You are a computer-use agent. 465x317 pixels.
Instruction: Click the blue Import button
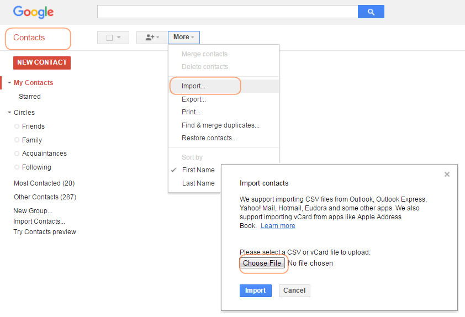pyautogui.click(x=255, y=290)
